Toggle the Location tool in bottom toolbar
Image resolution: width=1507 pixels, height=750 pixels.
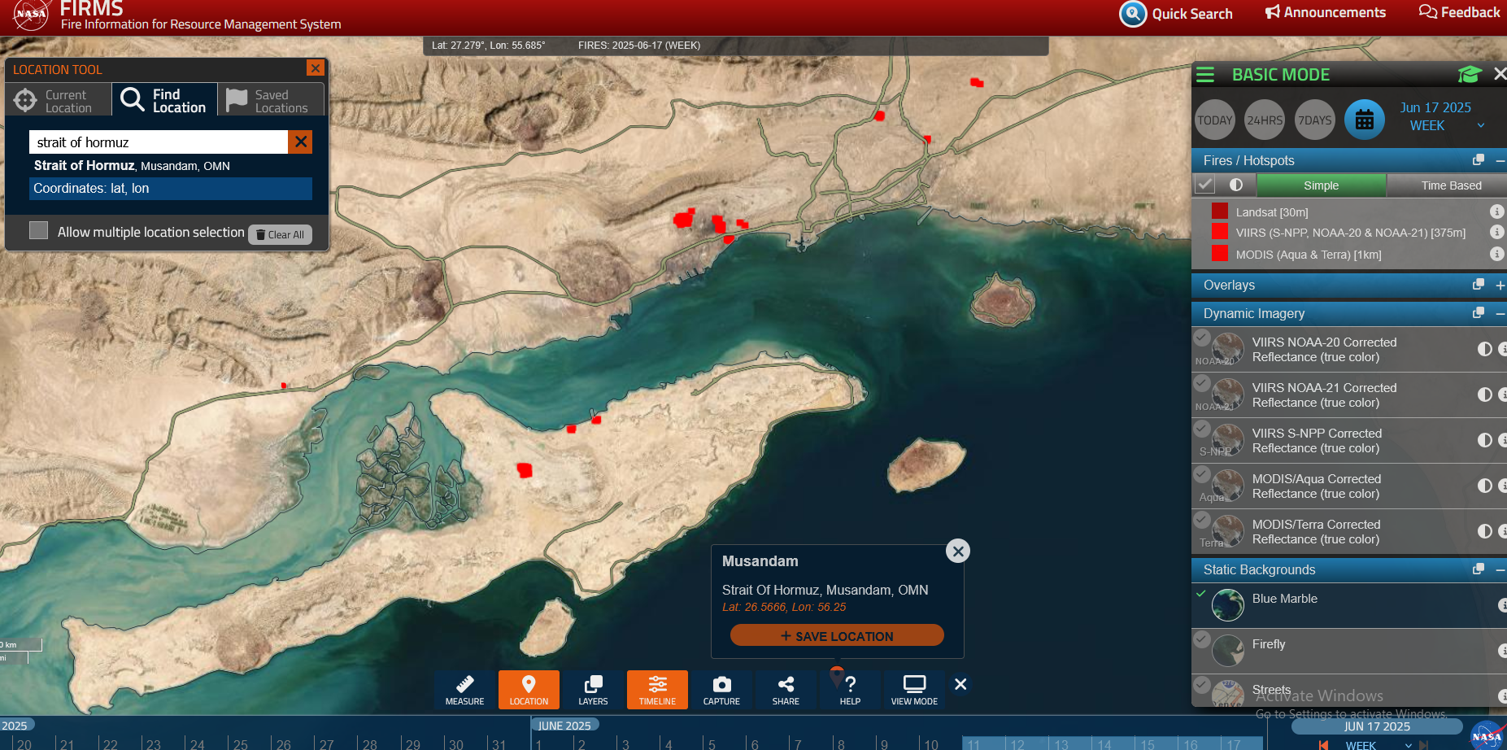click(x=529, y=689)
